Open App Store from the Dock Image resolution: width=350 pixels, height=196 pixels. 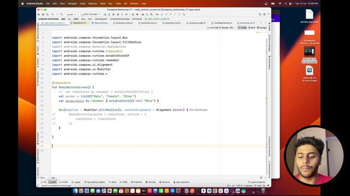[173, 191]
